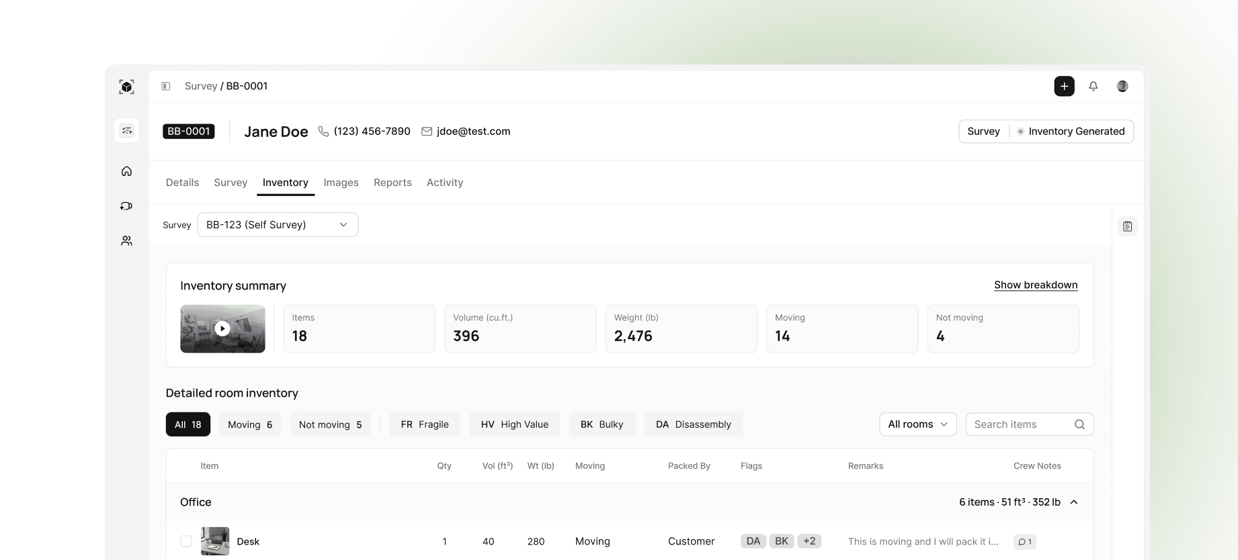Click the BK flag badge on Desk row
This screenshot has width=1238, height=560.
[x=782, y=541]
